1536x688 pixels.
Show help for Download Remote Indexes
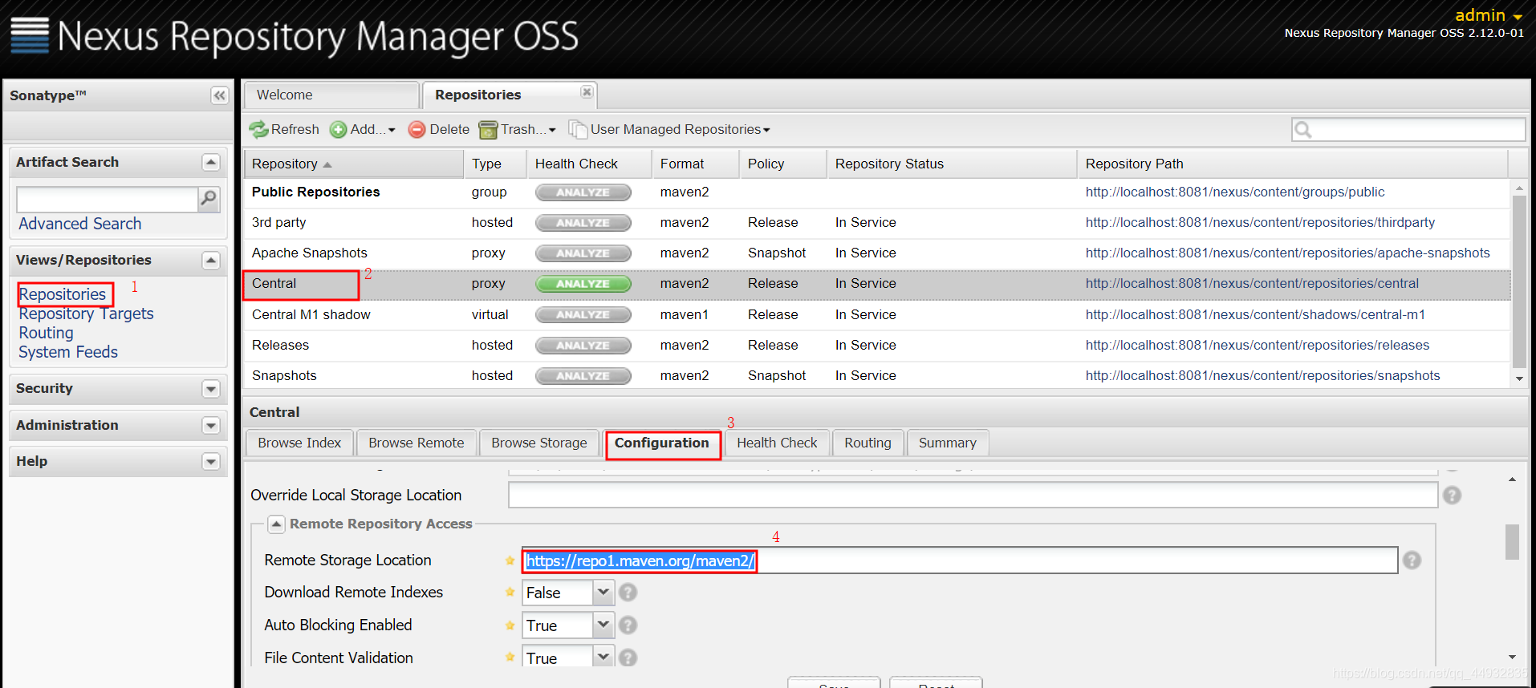pyautogui.click(x=628, y=593)
